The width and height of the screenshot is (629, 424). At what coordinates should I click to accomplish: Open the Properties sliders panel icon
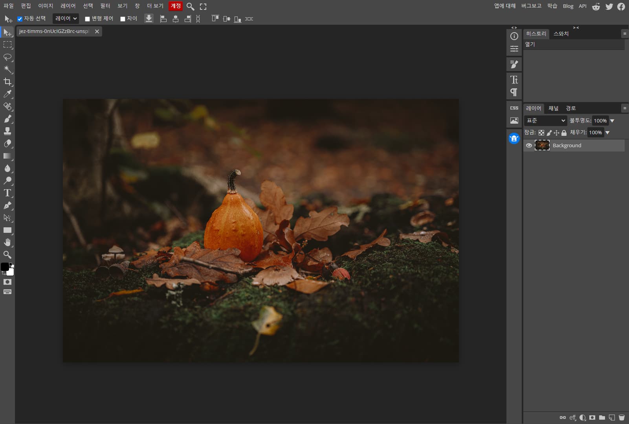(514, 49)
